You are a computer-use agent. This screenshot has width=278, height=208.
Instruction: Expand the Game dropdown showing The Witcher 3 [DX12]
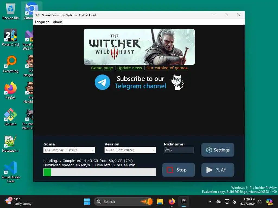tap(69, 150)
